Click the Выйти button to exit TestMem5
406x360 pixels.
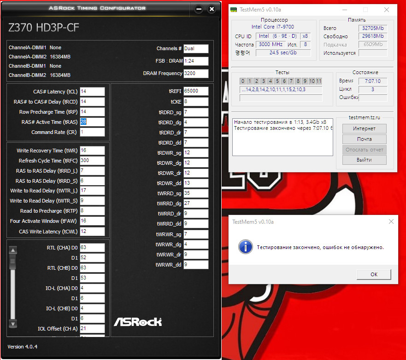[x=365, y=160]
